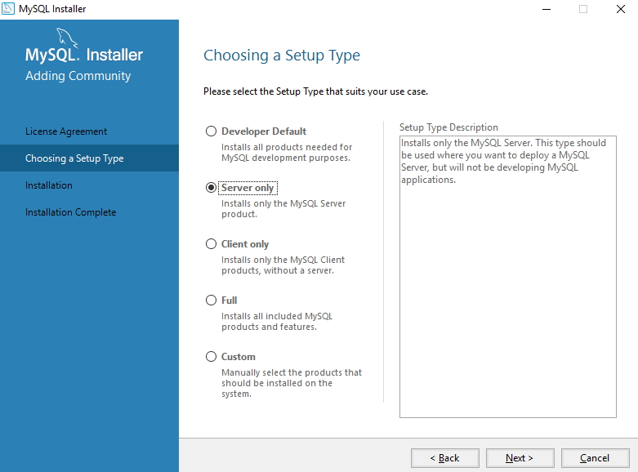Minimize the MySQL Installer window
Screen dimensions: 638x472
tap(547, 9)
